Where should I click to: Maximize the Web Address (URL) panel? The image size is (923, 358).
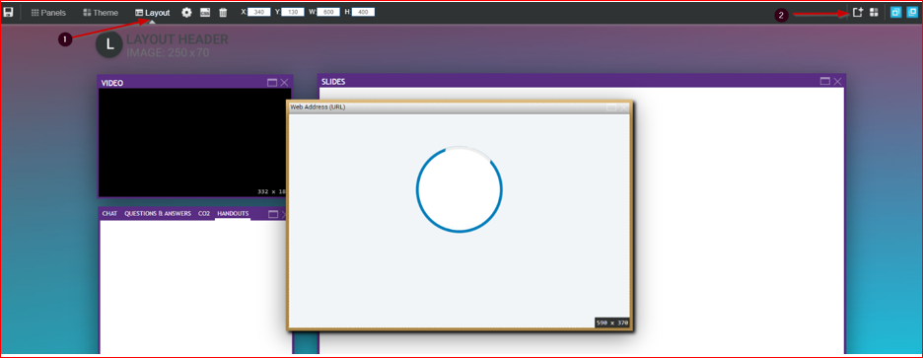(611, 107)
